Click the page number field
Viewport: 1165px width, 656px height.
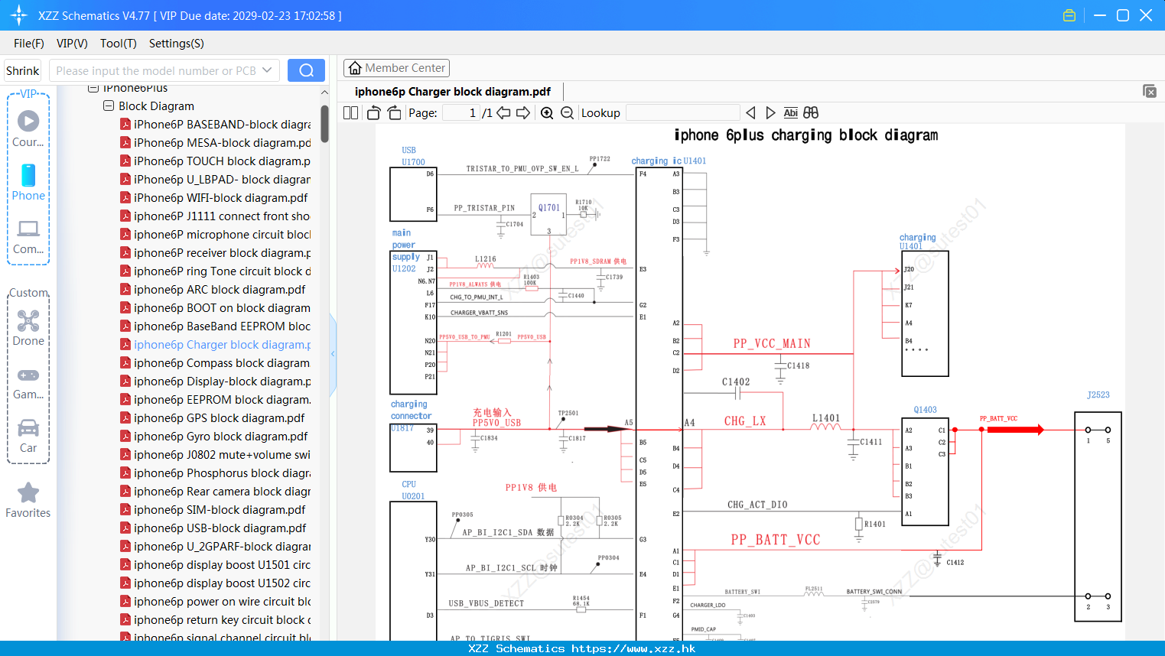click(460, 113)
